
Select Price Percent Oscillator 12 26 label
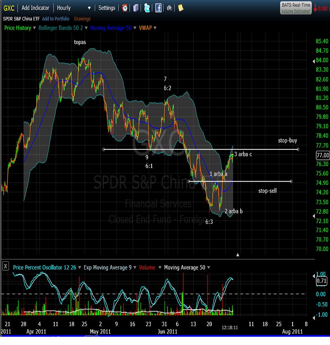tap(44, 268)
